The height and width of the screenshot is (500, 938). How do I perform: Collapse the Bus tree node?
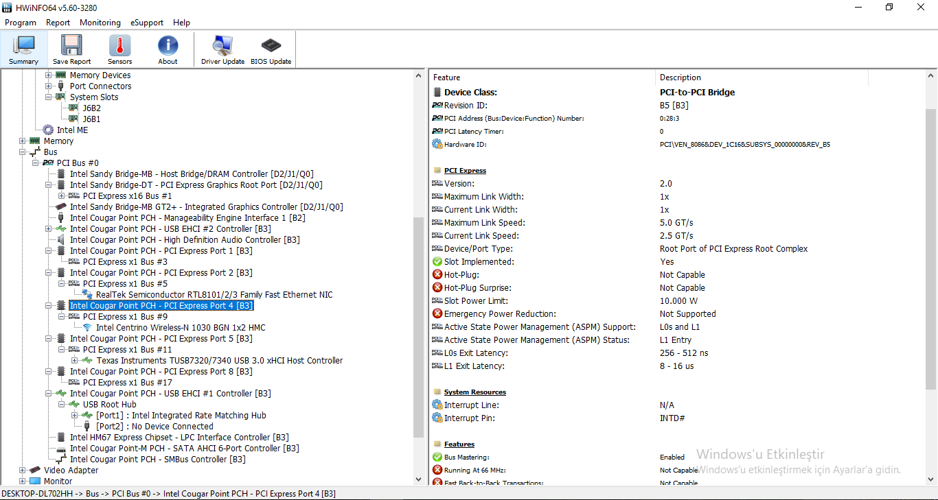coord(23,152)
